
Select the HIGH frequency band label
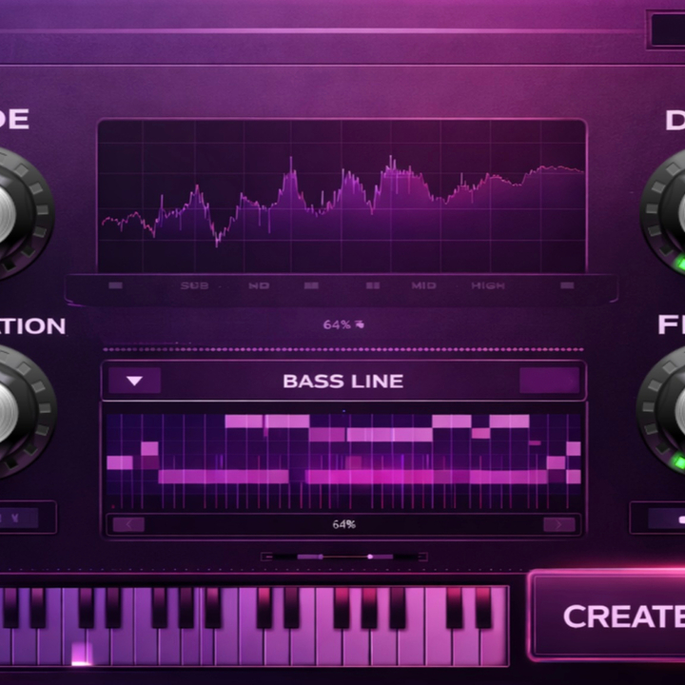coord(488,285)
